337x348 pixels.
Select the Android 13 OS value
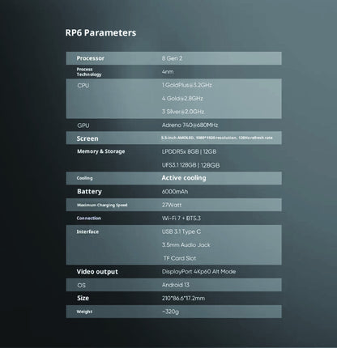pos(176,285)
